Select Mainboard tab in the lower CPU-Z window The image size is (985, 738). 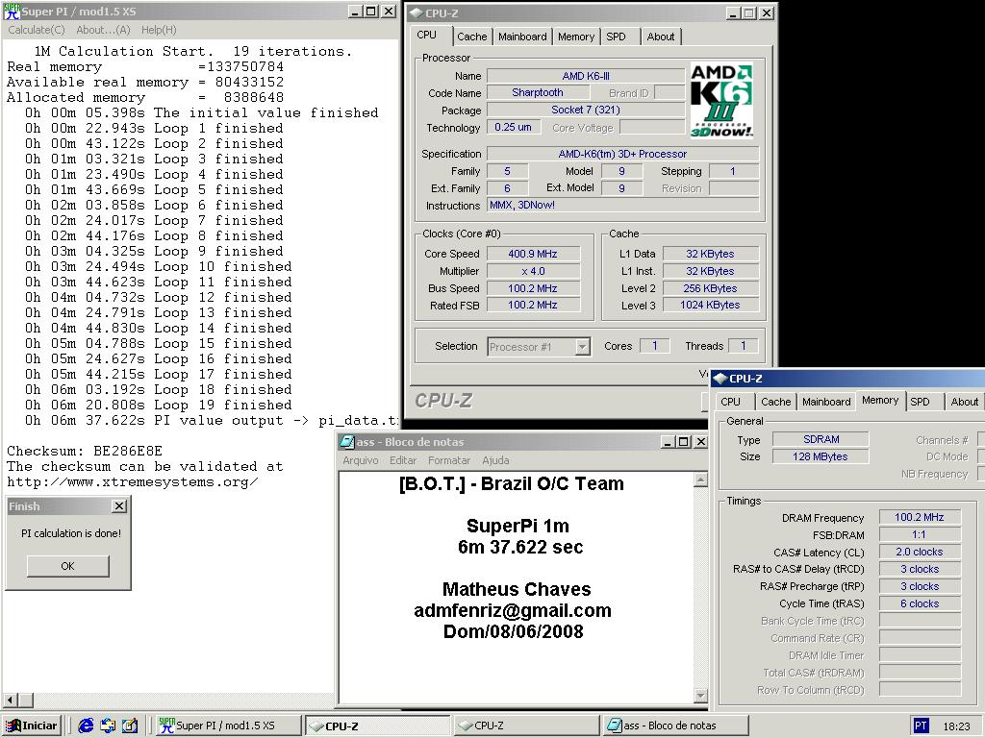826,402
